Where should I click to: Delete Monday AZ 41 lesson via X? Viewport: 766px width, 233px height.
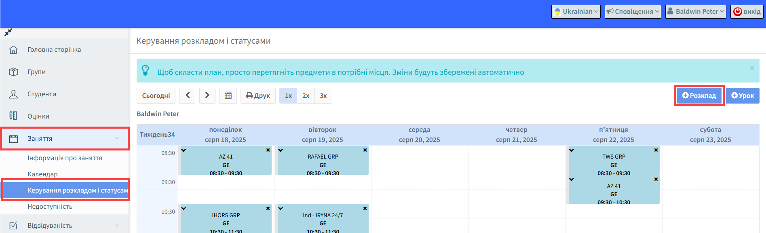[x=268, y=150]
